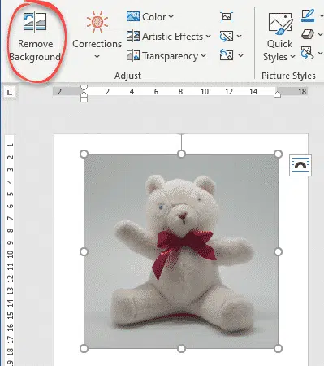Screen dimensions: 324x366
Task: Click the Change Picture icon
Action: pyautogui.click(x=227, y=36)
